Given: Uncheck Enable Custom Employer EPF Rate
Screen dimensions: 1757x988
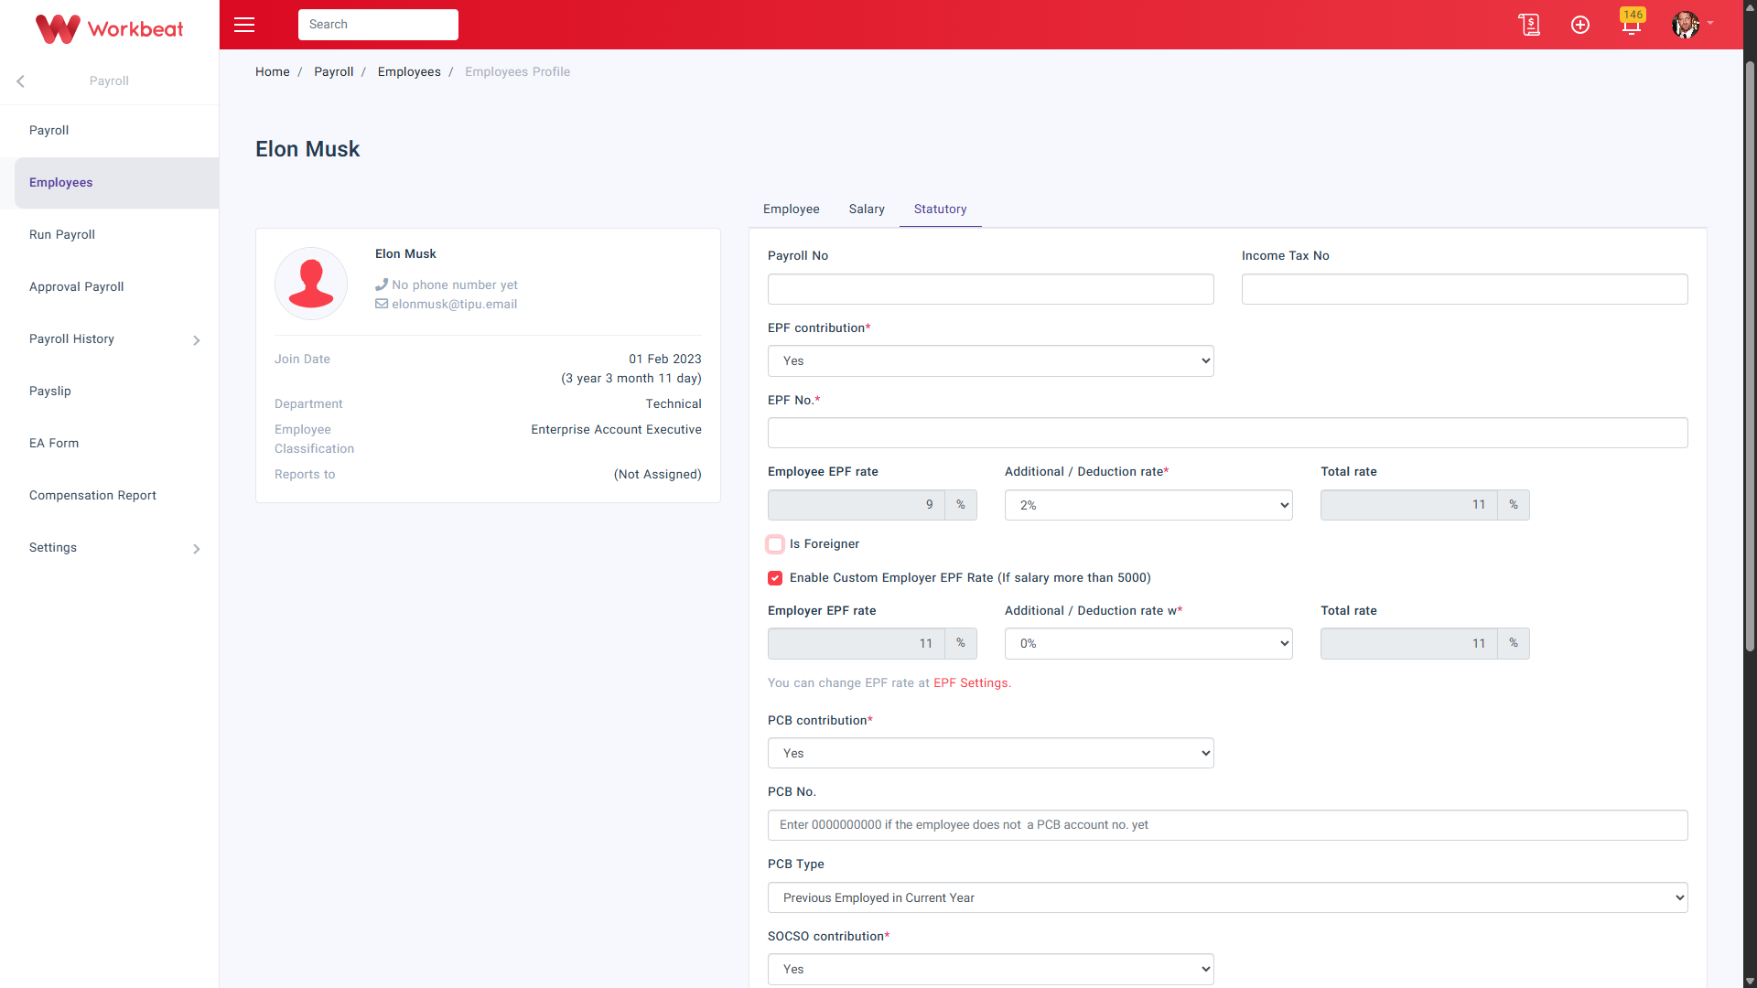Looking at the screenshot, I should 775,578.
